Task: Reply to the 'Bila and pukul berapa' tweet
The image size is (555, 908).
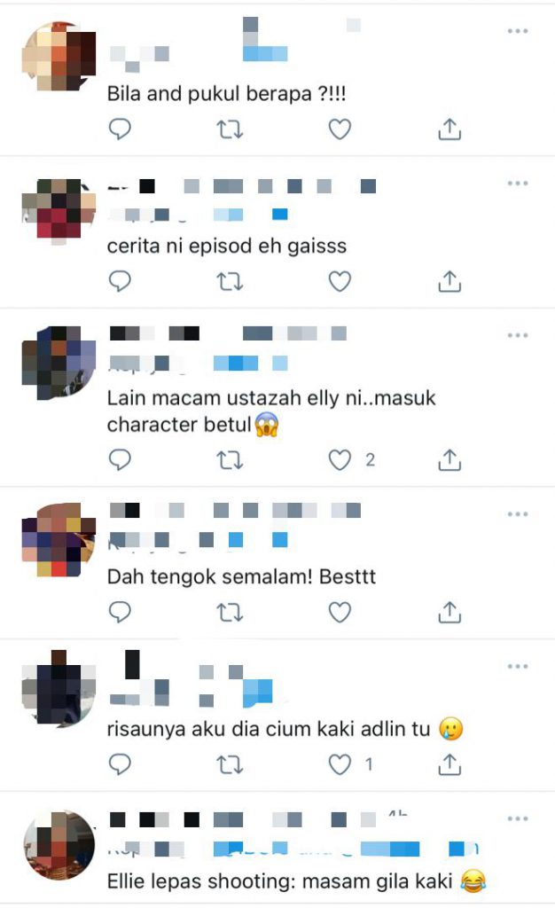Action: [x=120, y=129]
